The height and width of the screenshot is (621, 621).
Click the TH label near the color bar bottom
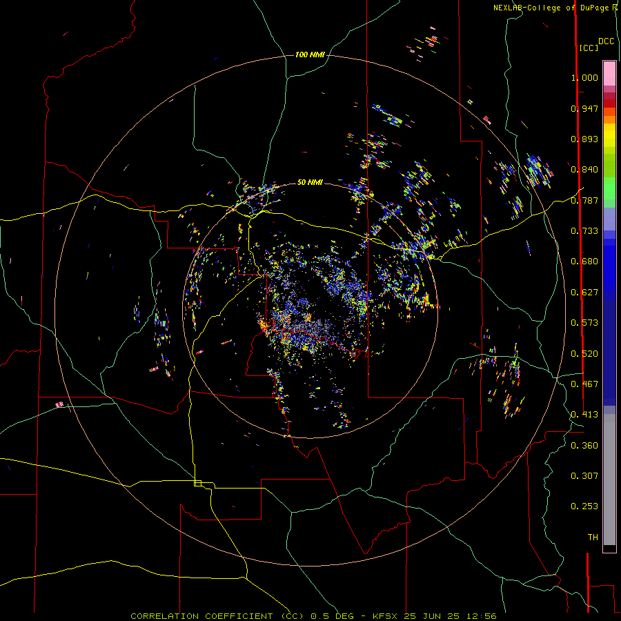point(593,538)
